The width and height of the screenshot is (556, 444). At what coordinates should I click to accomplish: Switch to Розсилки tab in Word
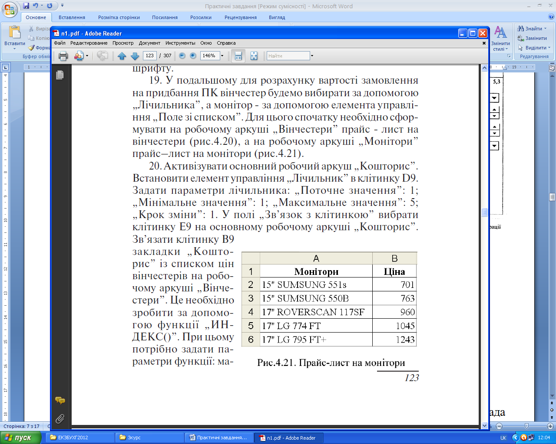(201, 17)
